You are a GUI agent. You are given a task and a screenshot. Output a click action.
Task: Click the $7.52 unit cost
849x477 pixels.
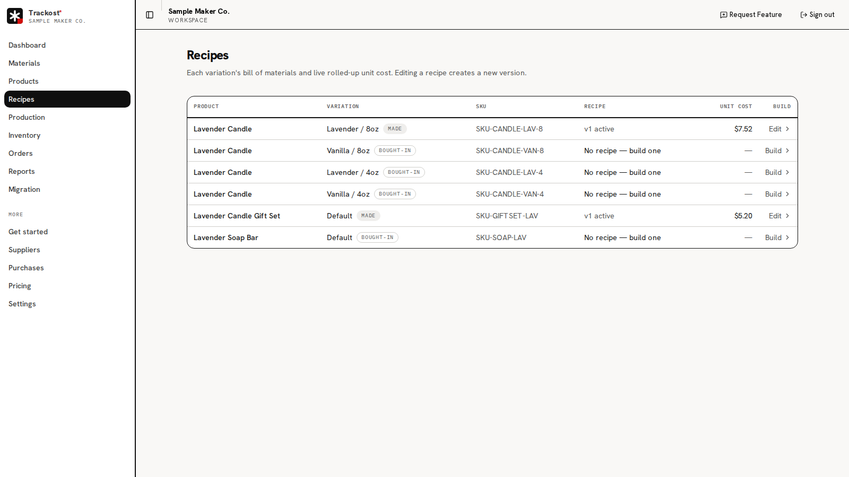743,129
